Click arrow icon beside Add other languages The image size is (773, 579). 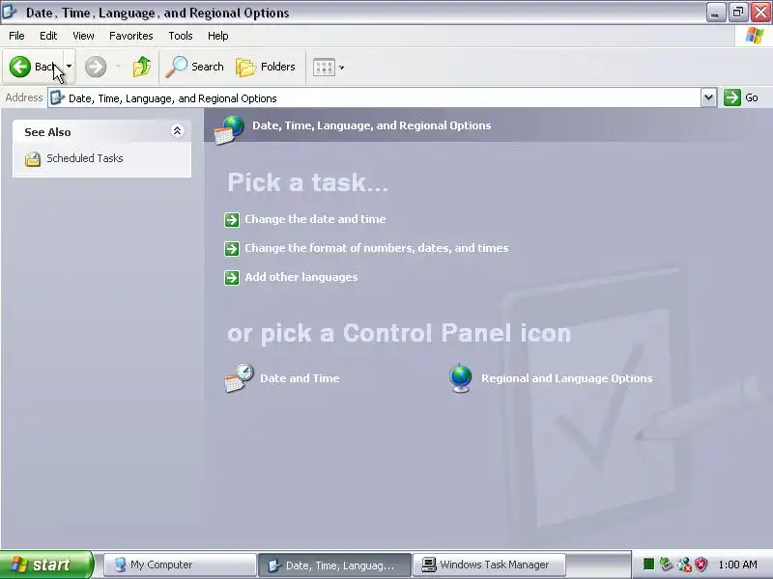coord(232,278)
